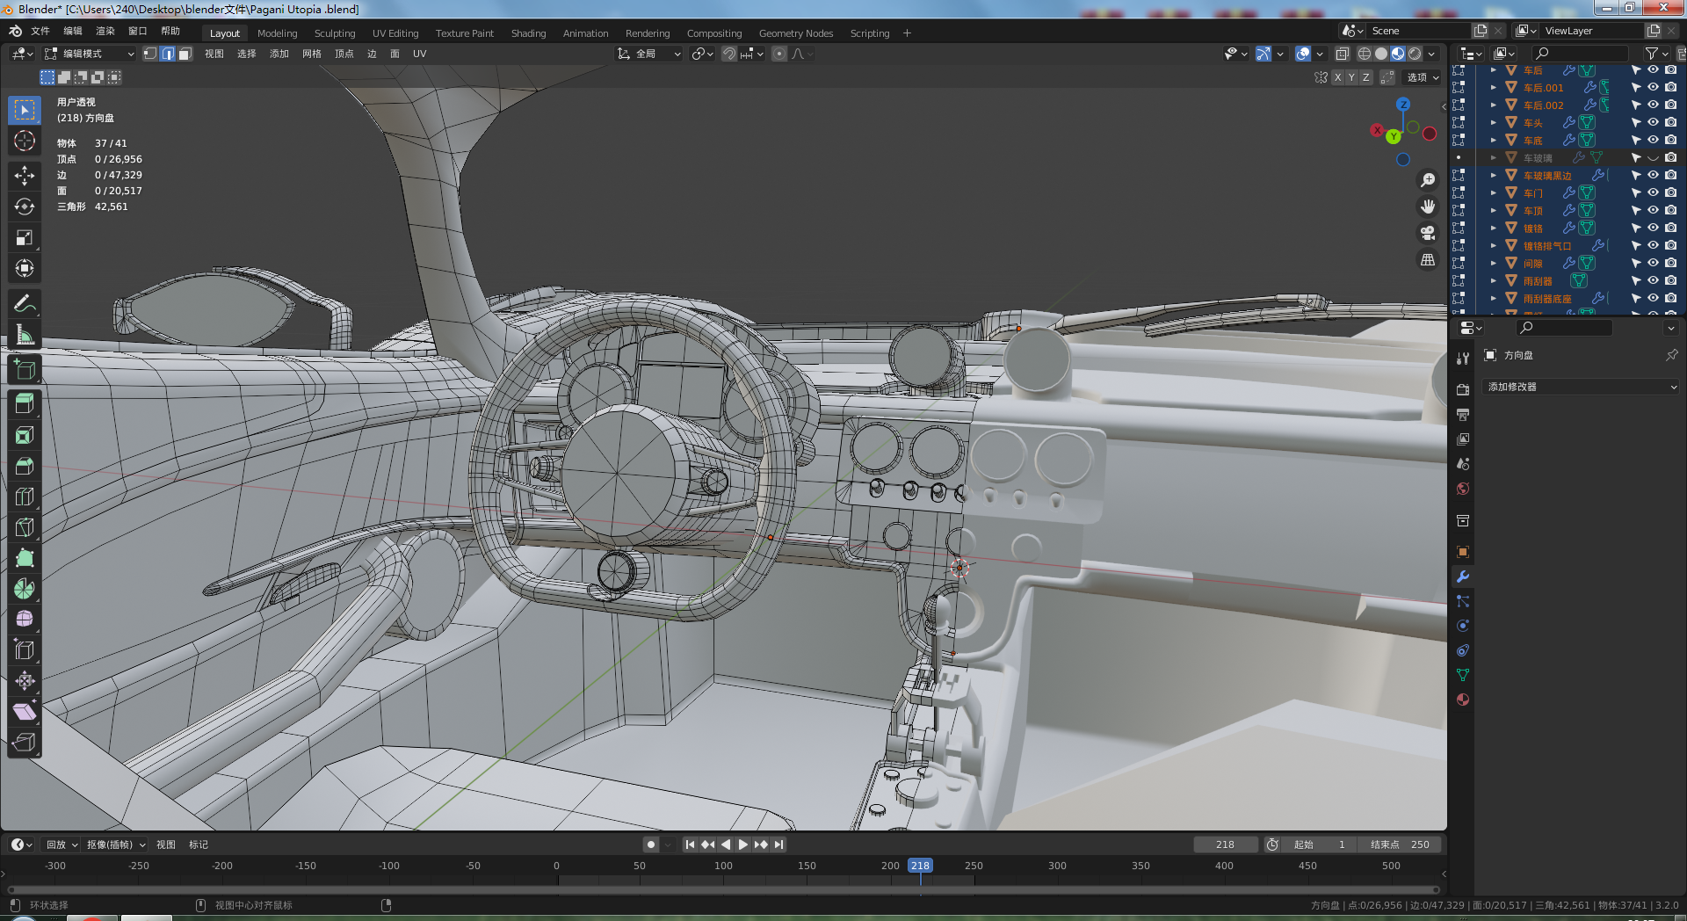Choose the Rip Region tool
Screen dimensions: 1687x921
coord(25,743)
